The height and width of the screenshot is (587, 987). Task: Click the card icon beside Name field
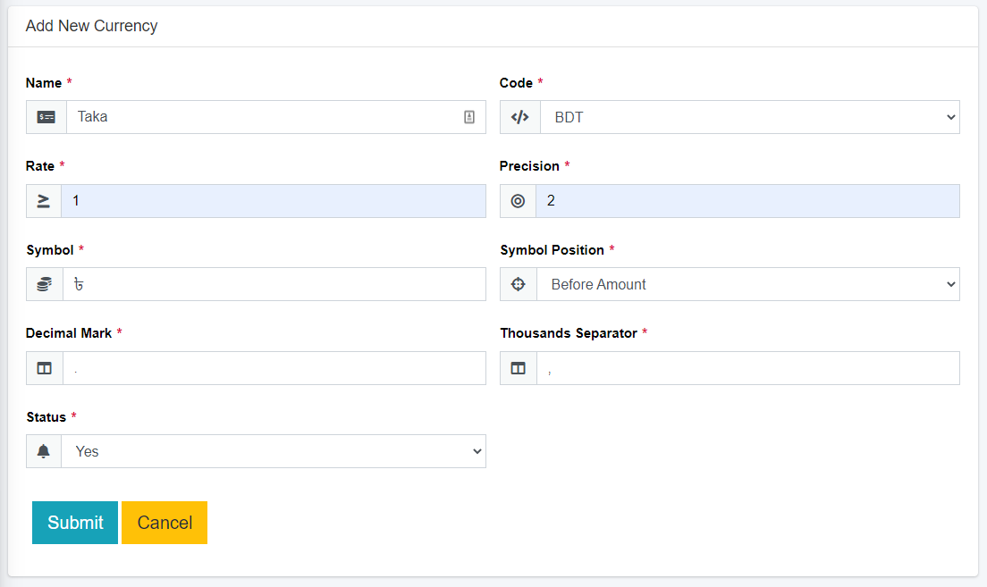pos(46,117)
